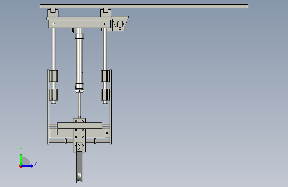288x187 pixels.
Task: Select the upper crossbeam plate with two holes
Action: (79, 24)
